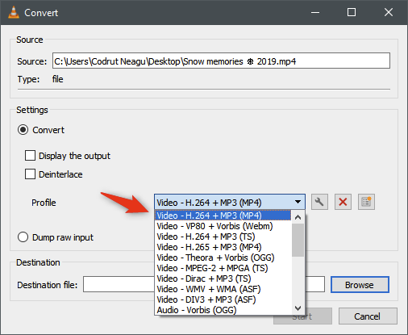Viewport: 408px width, 335px height.
Task: Choose Video - Theora + Vorbis (OGG) profile
Action: pyautogui.click(x=223, y=258)
